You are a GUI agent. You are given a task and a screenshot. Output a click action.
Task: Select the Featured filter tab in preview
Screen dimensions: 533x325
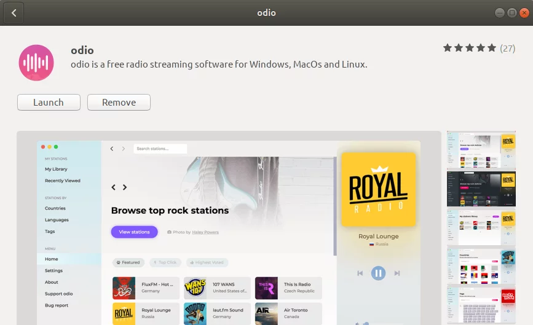[128, 262]
